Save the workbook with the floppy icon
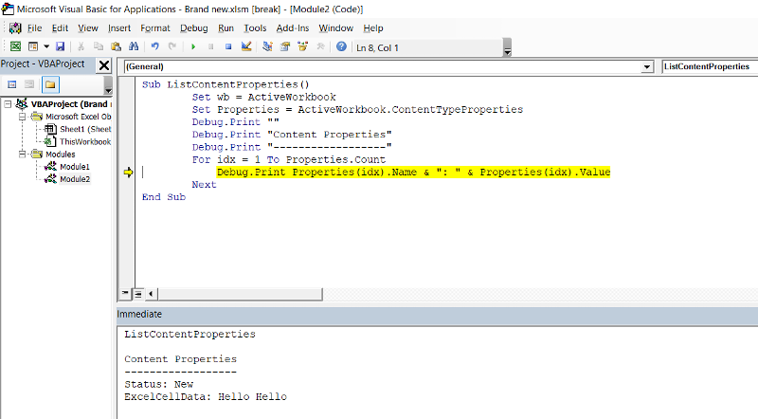 tap(60, 46)
